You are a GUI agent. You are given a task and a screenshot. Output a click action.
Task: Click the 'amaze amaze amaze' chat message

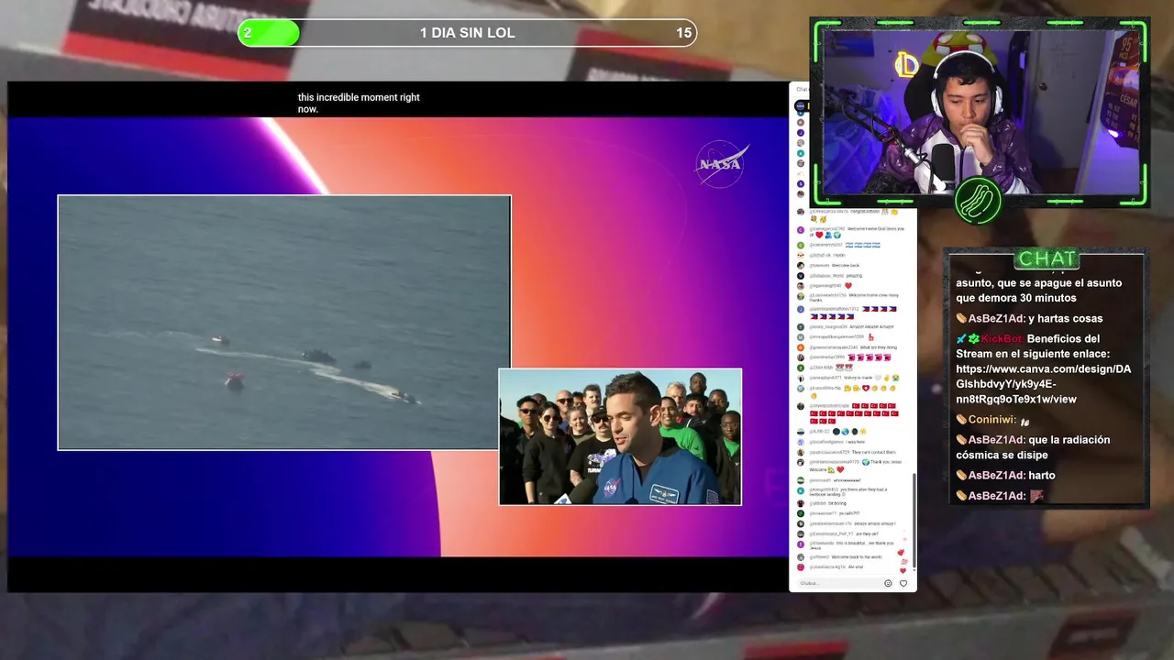[x=875, y=523]
